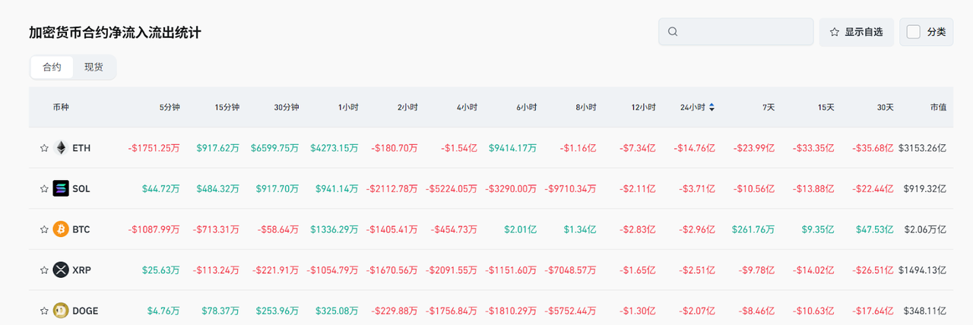The height and width of the screenshot is (325, 973).
Task: Sort by the 24小时 column arrow
Action: (712, 108)
